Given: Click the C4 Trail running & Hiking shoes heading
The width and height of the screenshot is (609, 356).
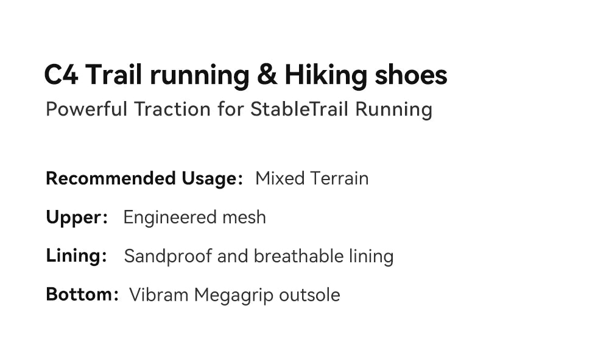Looking at the screenshot, I should [x=245, y=75].
